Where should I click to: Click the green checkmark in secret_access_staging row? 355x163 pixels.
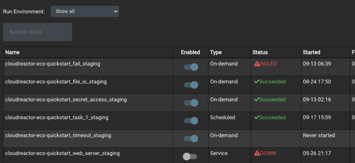257,99
